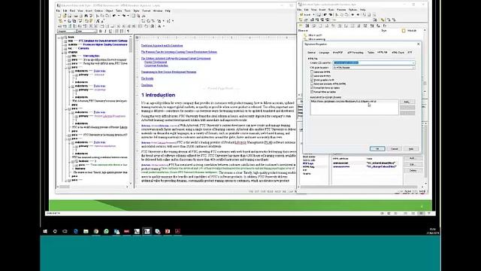This screenshot has width=481, height=271.
Task: Open the Entities menu in editor window
Action: [x=98, y=11]
